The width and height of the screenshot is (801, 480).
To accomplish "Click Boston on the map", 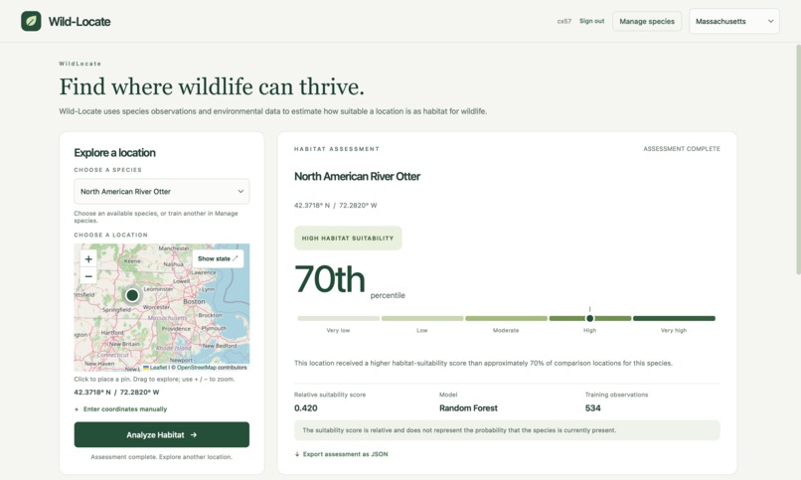I will (194, 301).
